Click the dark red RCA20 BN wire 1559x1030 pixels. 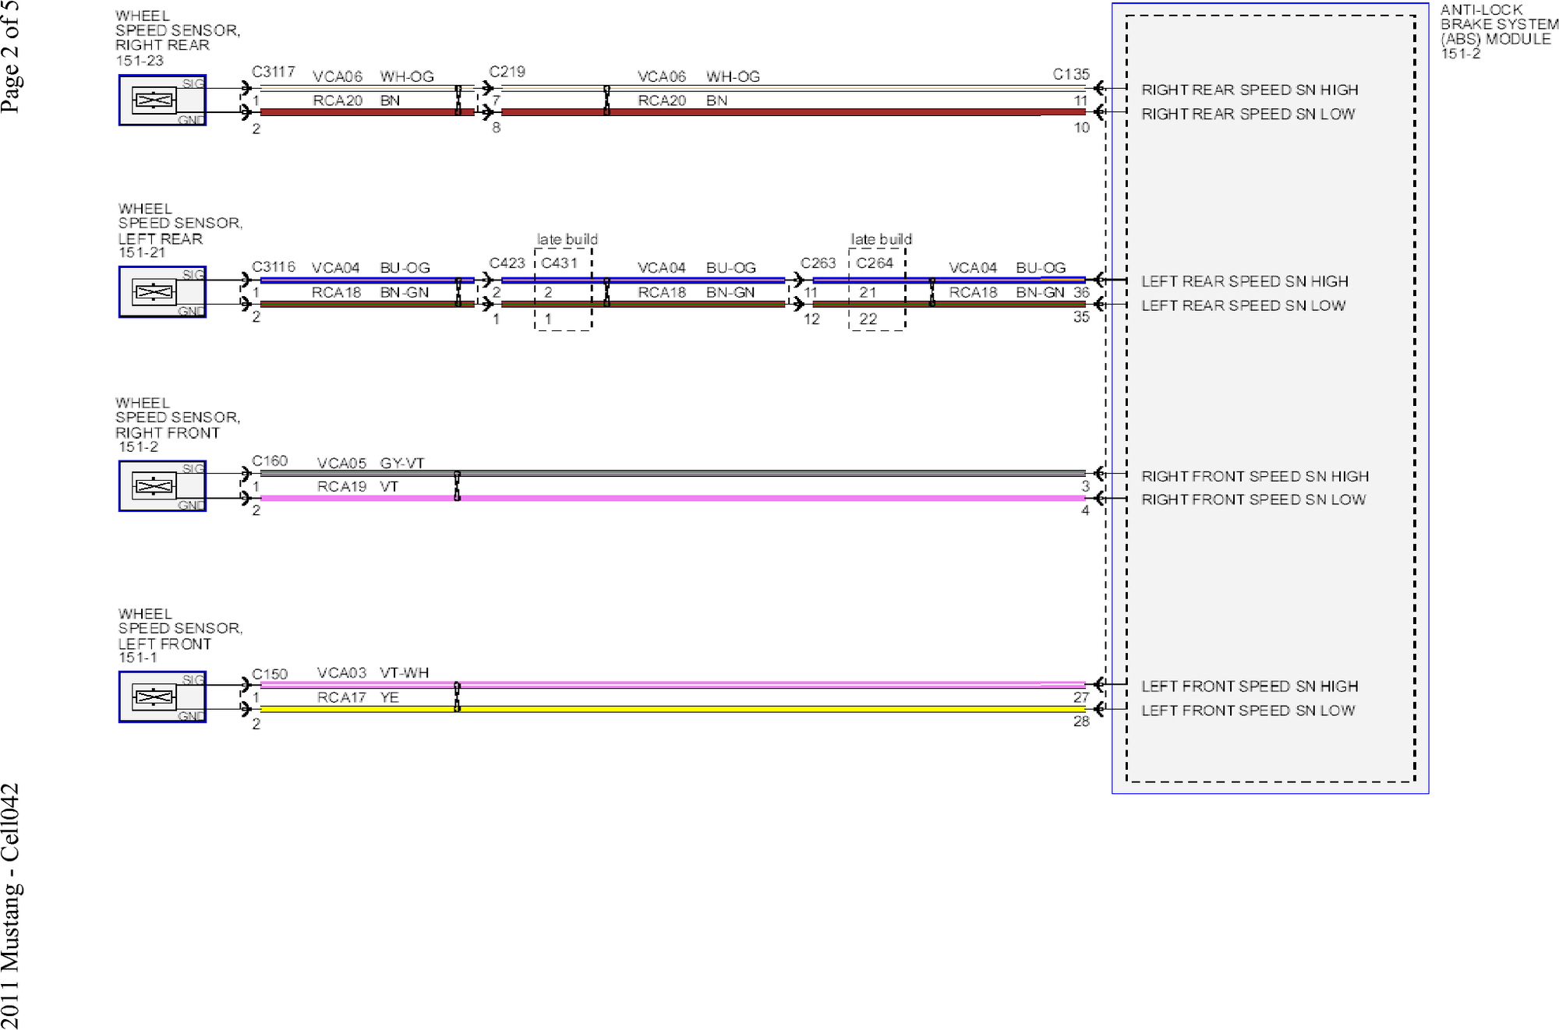point(779,112)
